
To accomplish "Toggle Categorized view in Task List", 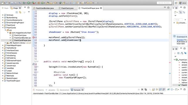I will click(181, 12).
